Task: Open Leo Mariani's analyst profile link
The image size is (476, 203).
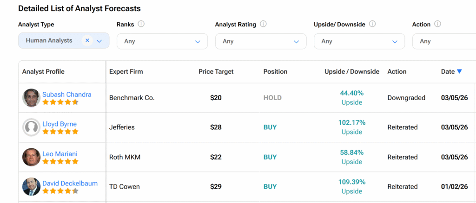Action: tap(60, 154)
